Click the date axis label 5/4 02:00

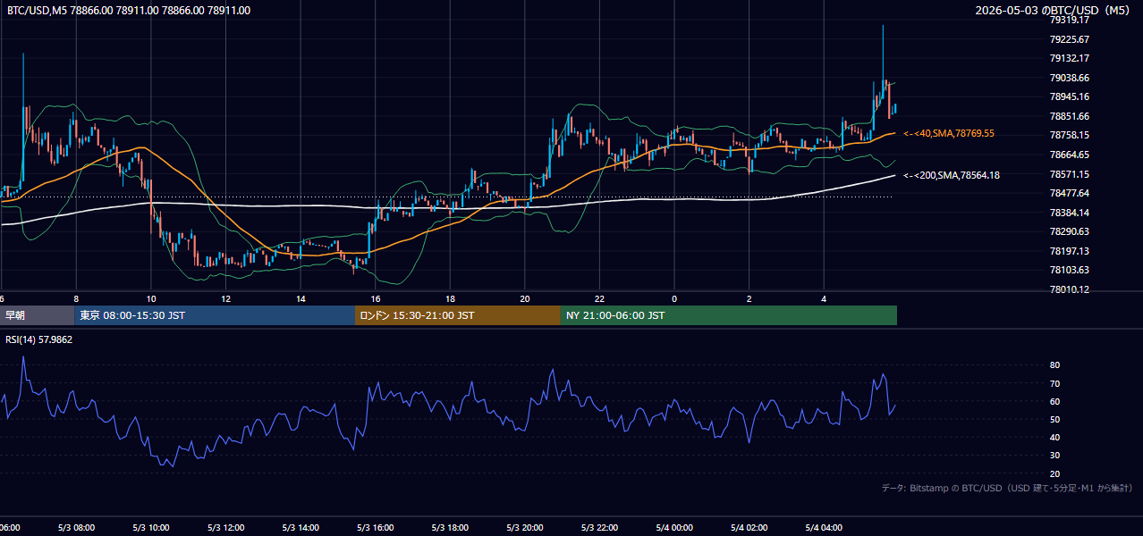[x=749, y=528]
